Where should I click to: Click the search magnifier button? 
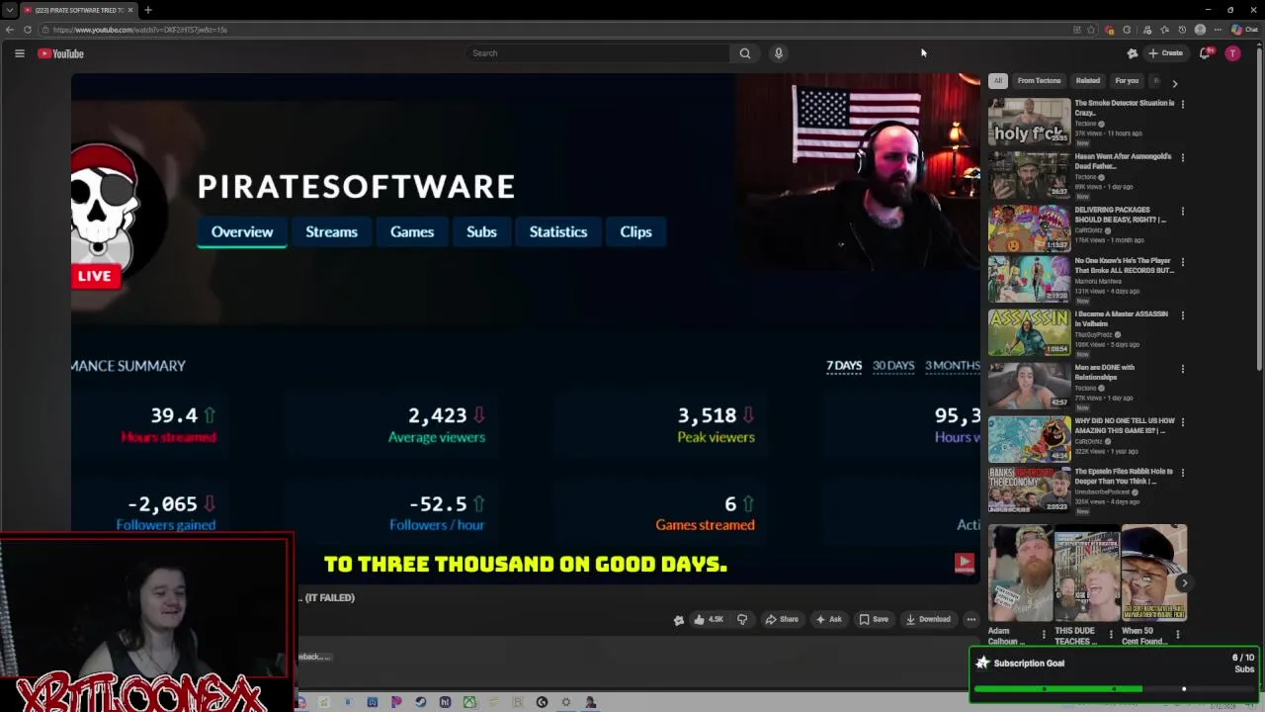coord(745,53)
